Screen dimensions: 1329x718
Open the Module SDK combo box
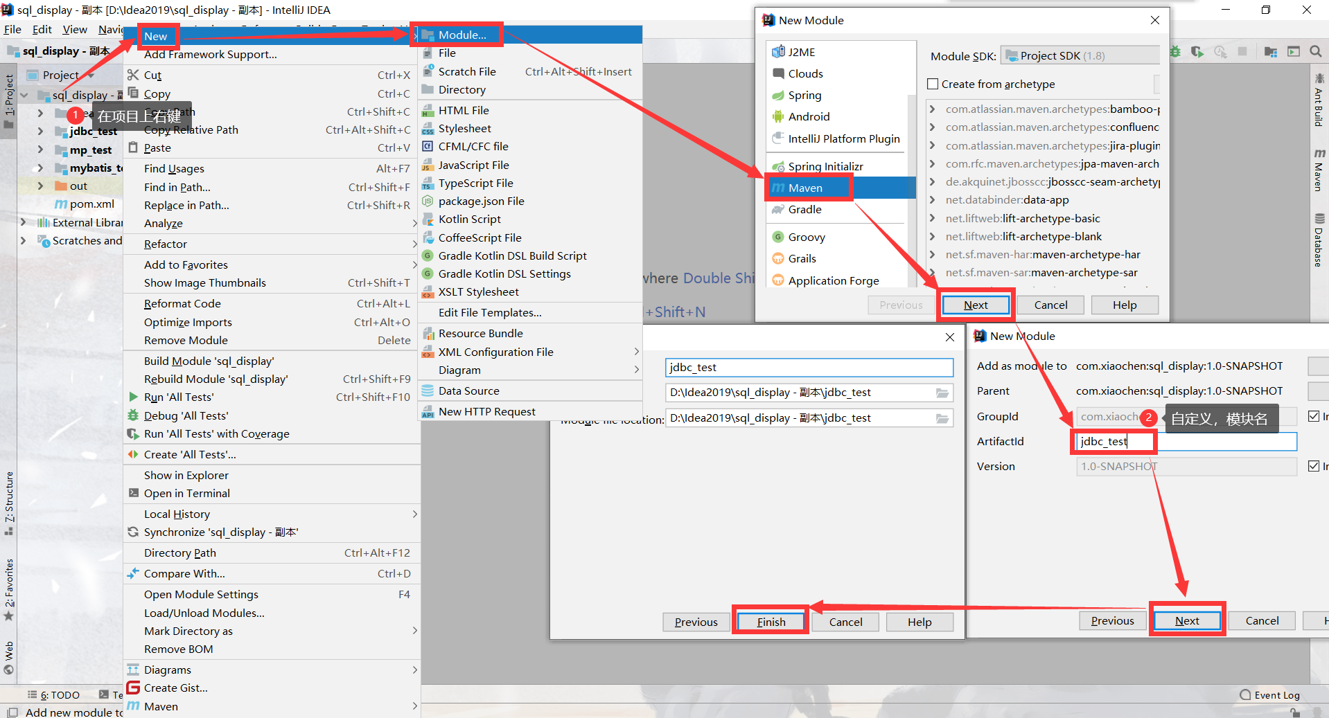click(x=1080, y=55)
